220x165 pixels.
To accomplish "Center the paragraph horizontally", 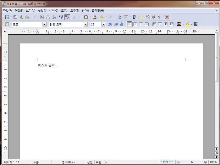I will pyautogui.click(x=135, y=24).
